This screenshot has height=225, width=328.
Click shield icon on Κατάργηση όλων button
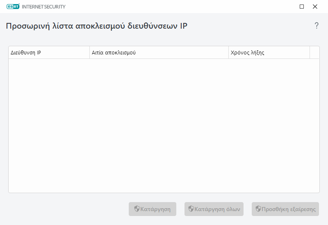(191, 209)
